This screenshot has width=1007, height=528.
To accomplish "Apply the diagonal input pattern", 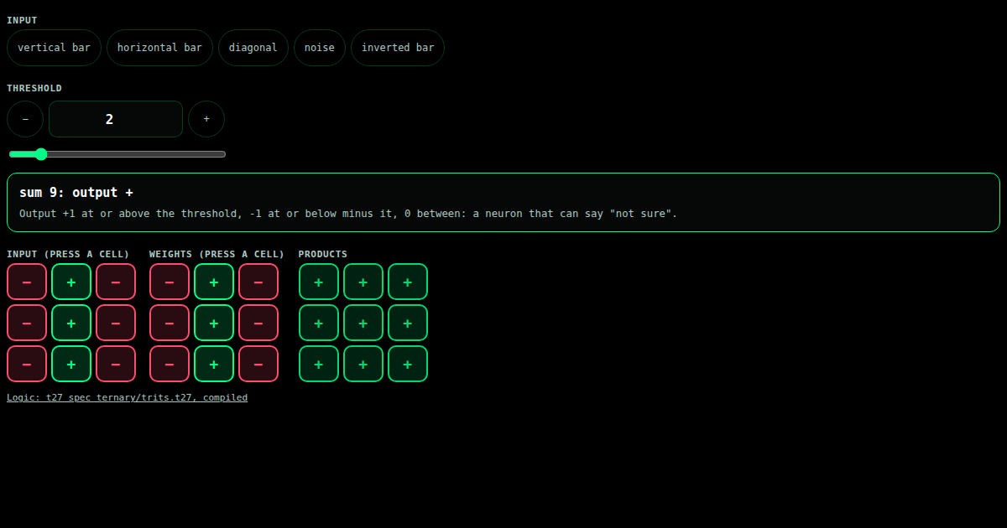I will [x=253, y=48].
